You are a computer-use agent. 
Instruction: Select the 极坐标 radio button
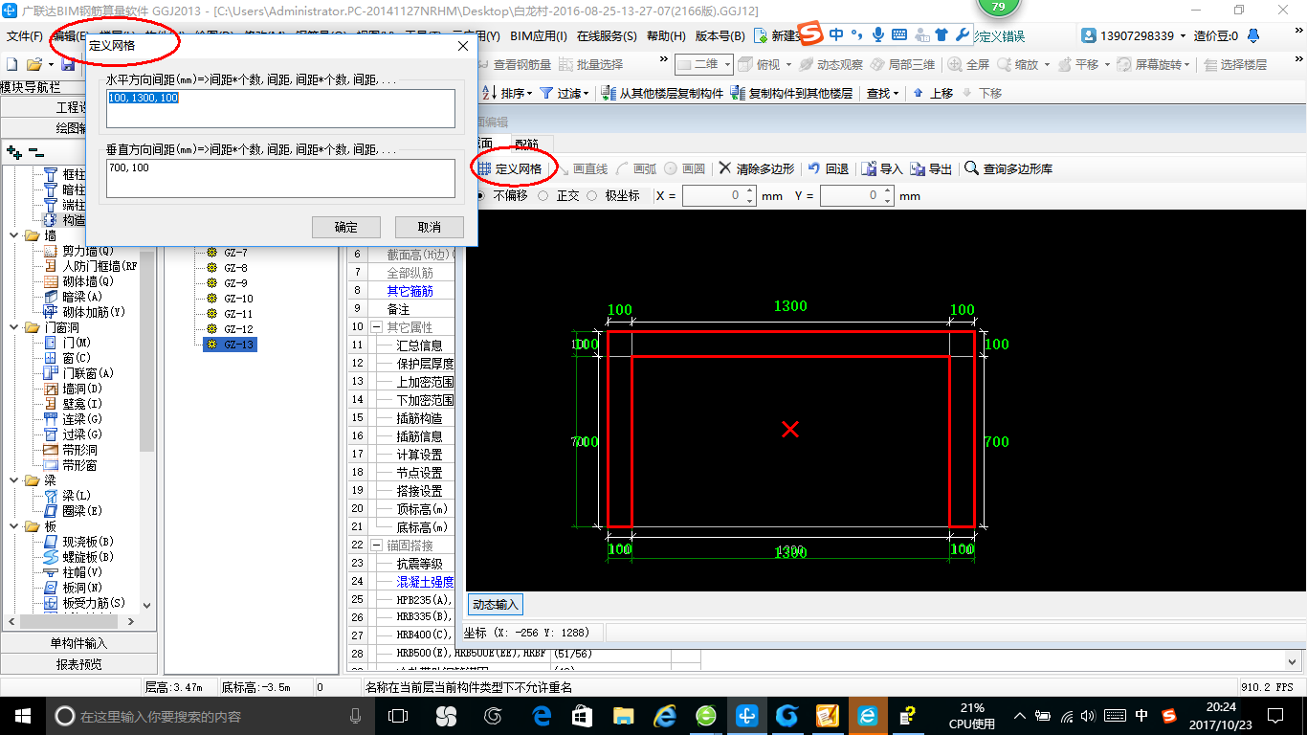coord(592,195)
